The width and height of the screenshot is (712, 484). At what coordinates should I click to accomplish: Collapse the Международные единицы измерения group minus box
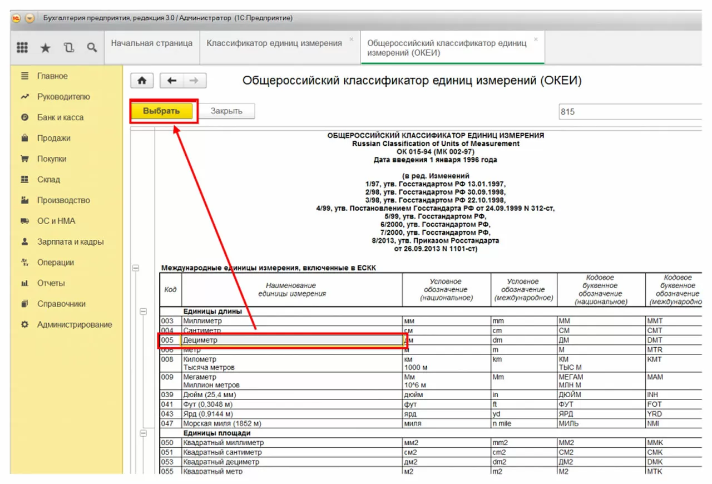135,268
